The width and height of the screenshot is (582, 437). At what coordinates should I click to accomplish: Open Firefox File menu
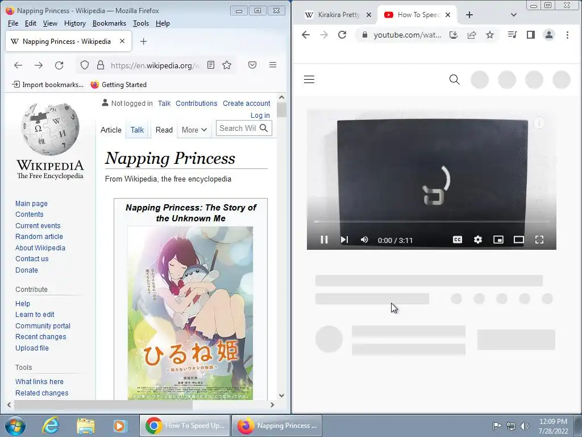pos(13,23)
